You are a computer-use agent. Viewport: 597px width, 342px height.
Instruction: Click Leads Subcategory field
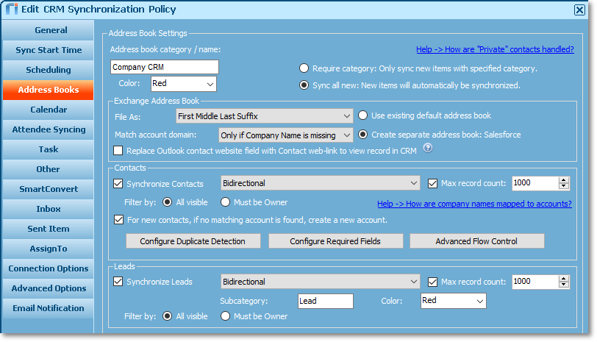click(326, 301)
